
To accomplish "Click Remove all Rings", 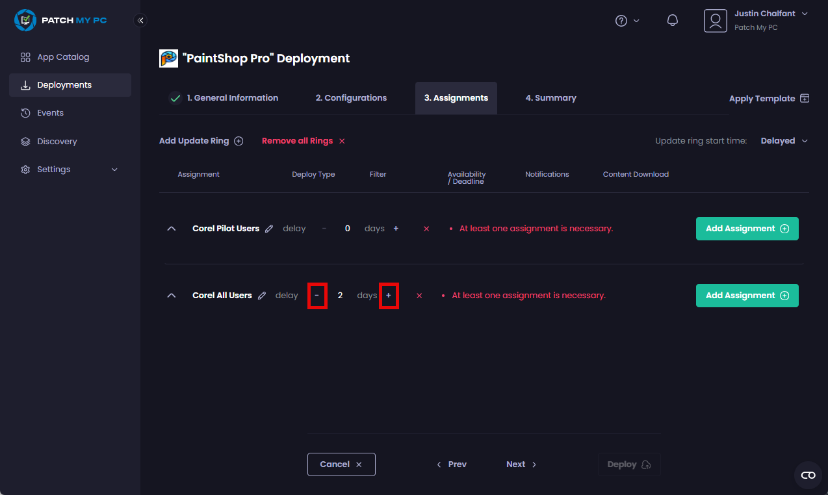I will click(x=297, y=140).
